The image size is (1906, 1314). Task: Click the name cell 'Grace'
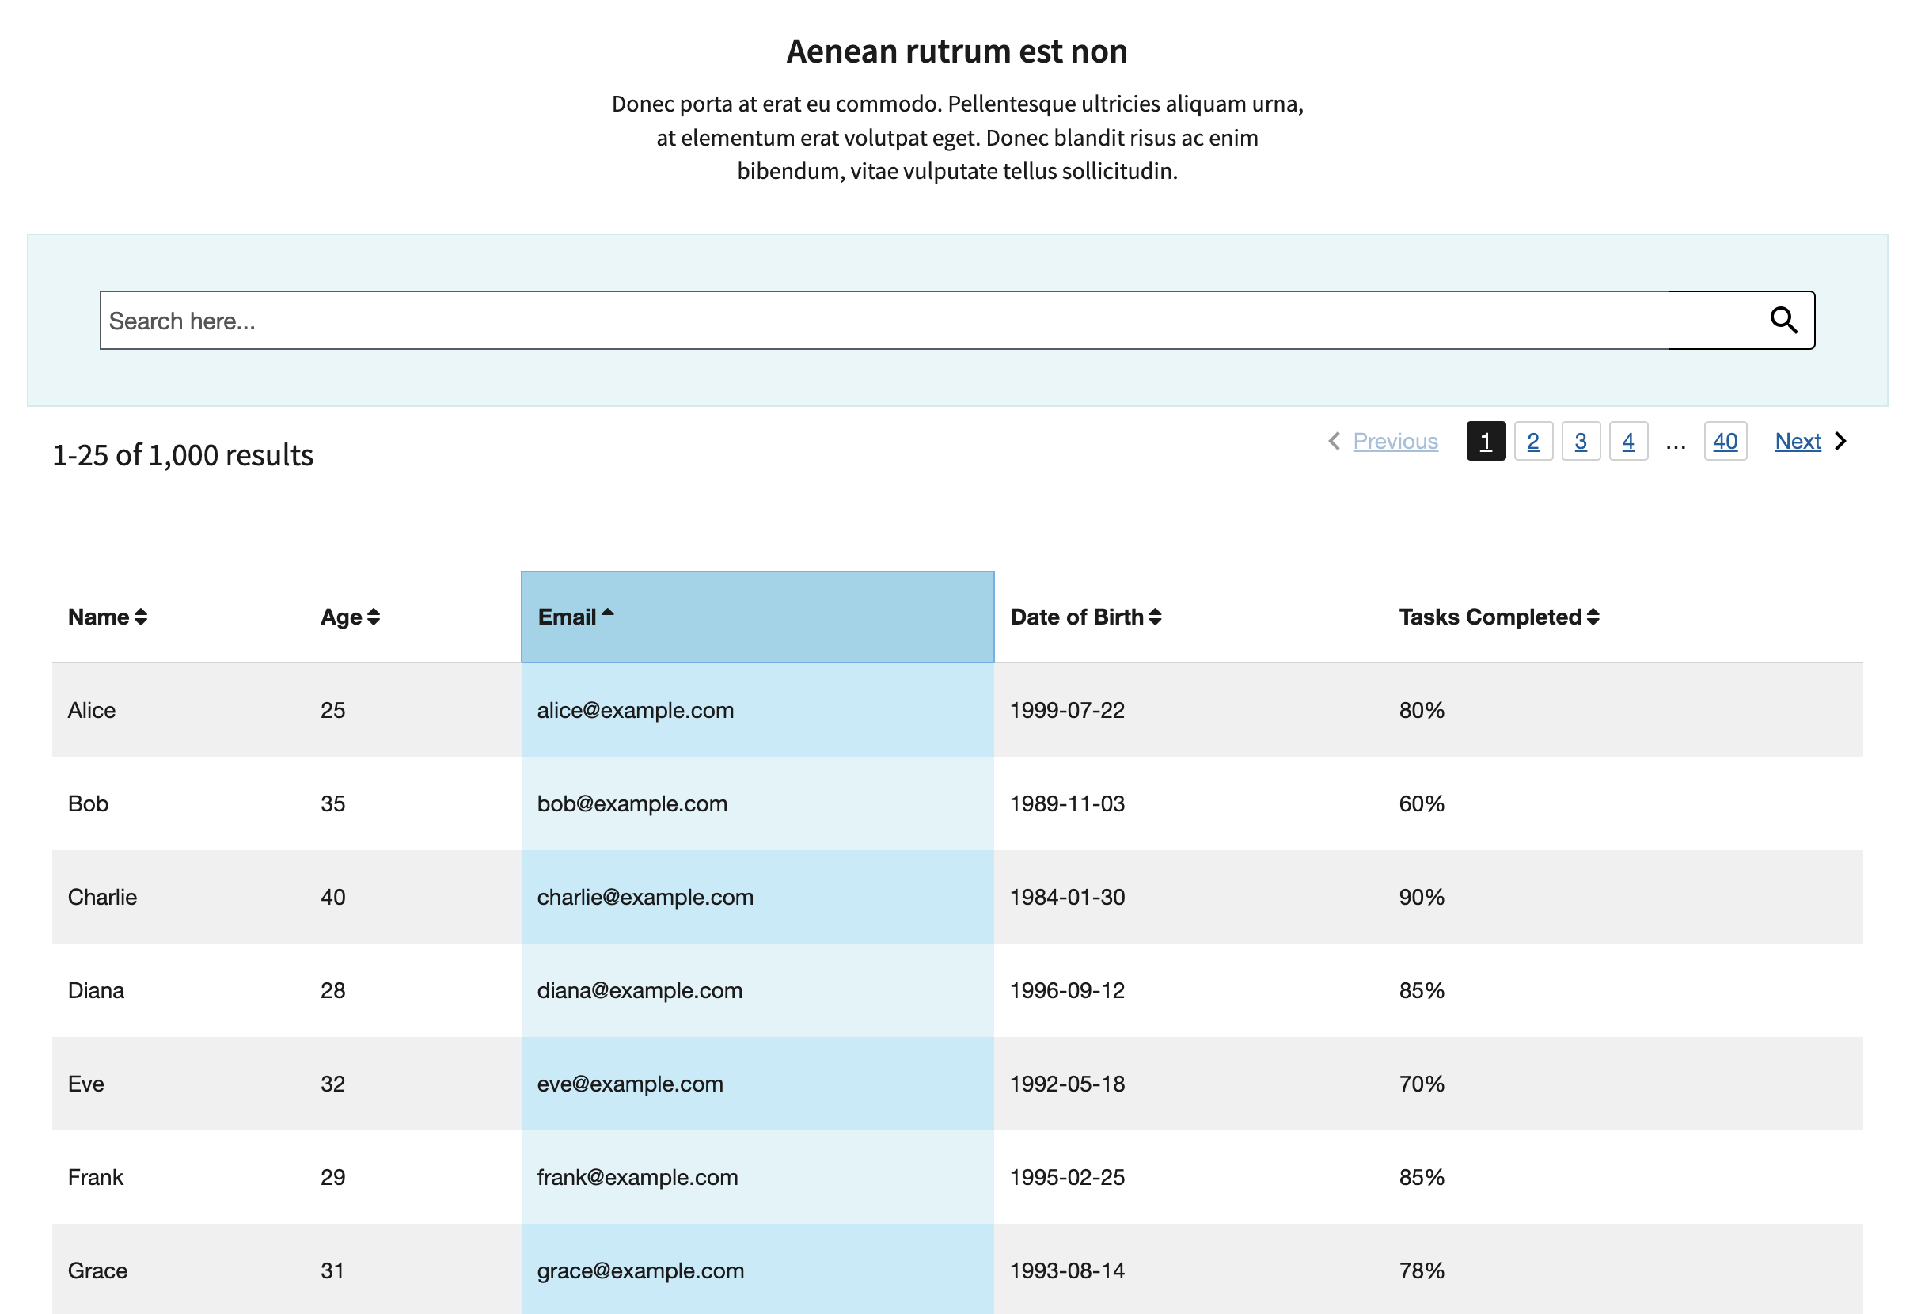point(97,1270)
